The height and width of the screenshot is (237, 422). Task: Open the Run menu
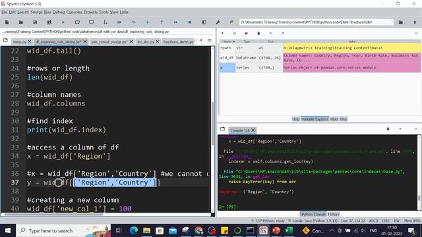(x=47, y=12)
